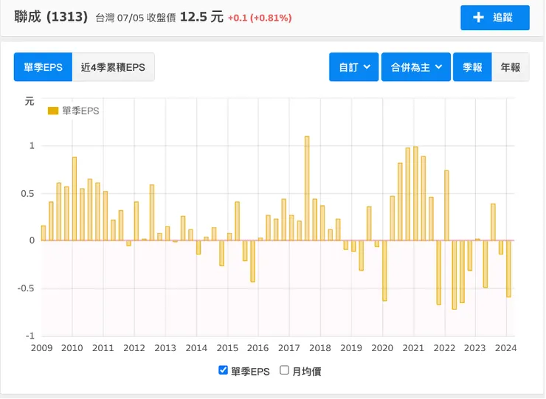The image size is (546, 399).
Task: Click the 聯成 (1313) stock title
Action: [x=51, y=17]
